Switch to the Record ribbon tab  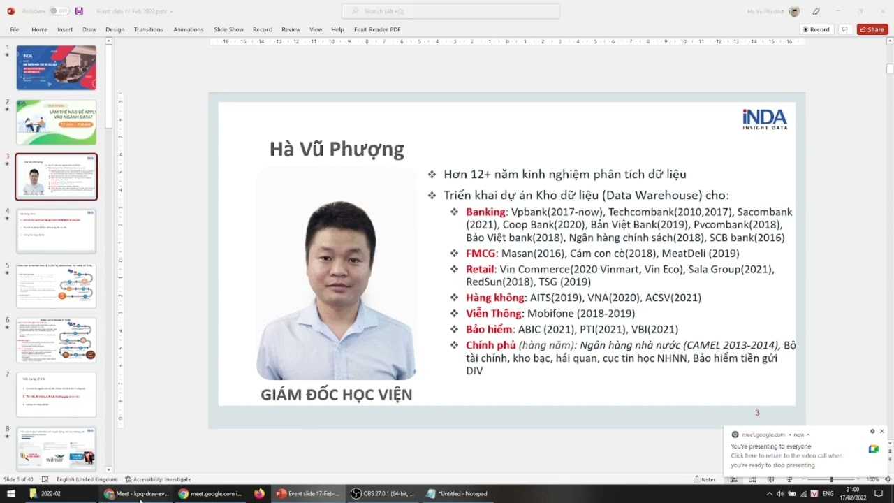[263, 29]
